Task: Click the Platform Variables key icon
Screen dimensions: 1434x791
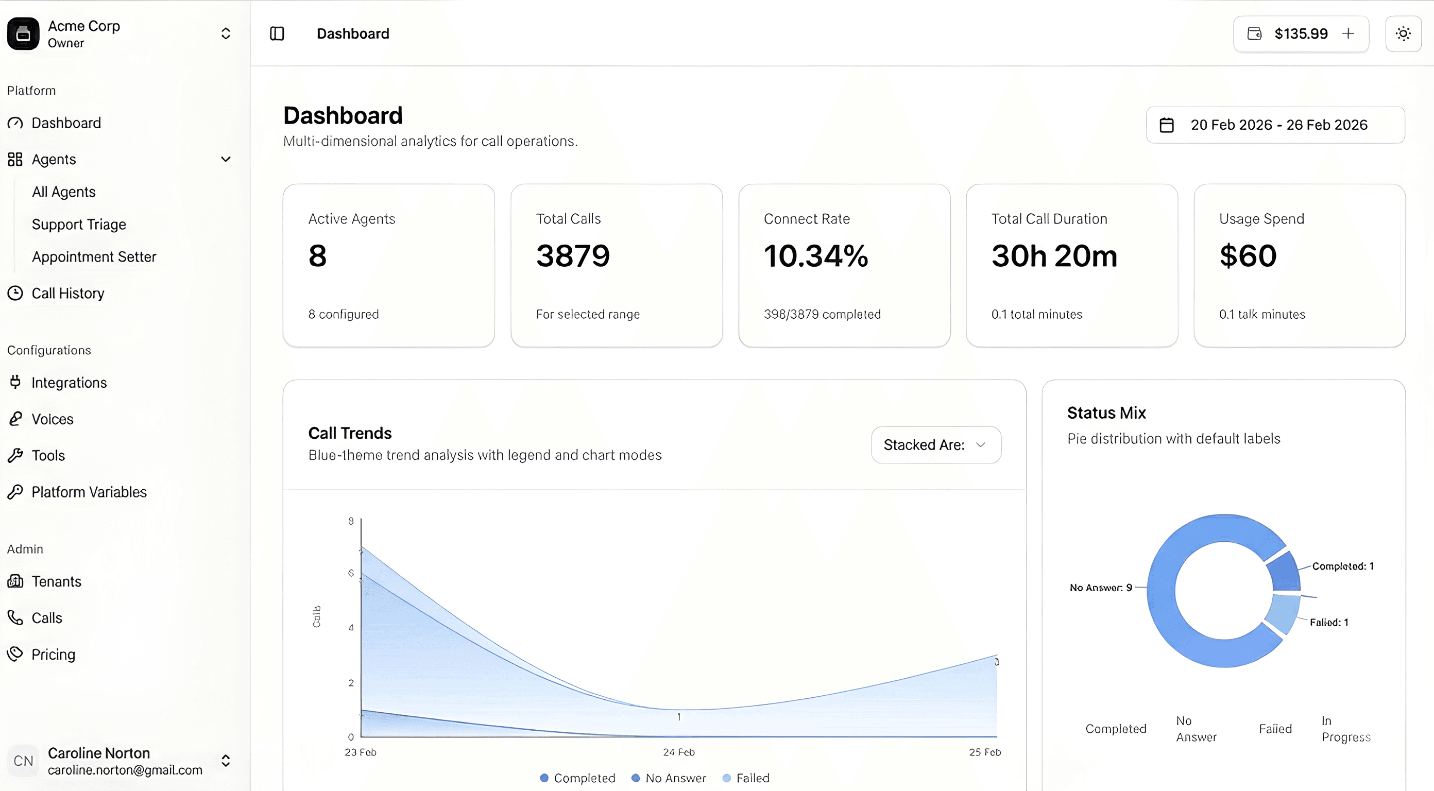Action: coord(15,492)
